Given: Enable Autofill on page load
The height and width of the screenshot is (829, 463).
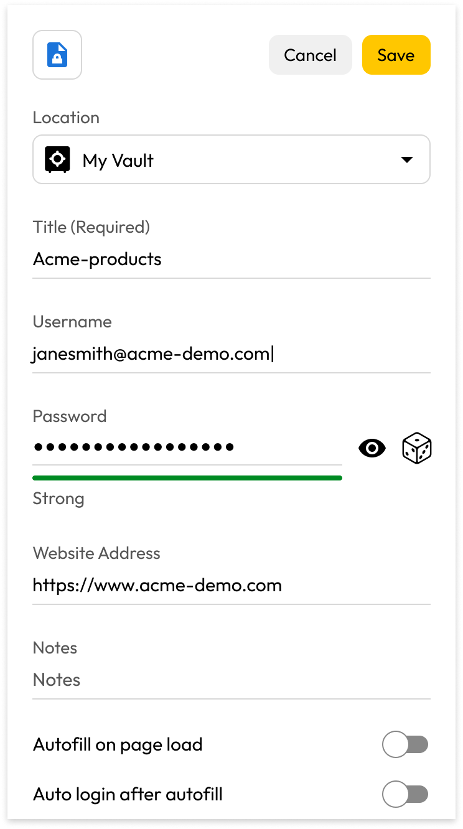Looking at the screenshot, I should click(405, 744).
